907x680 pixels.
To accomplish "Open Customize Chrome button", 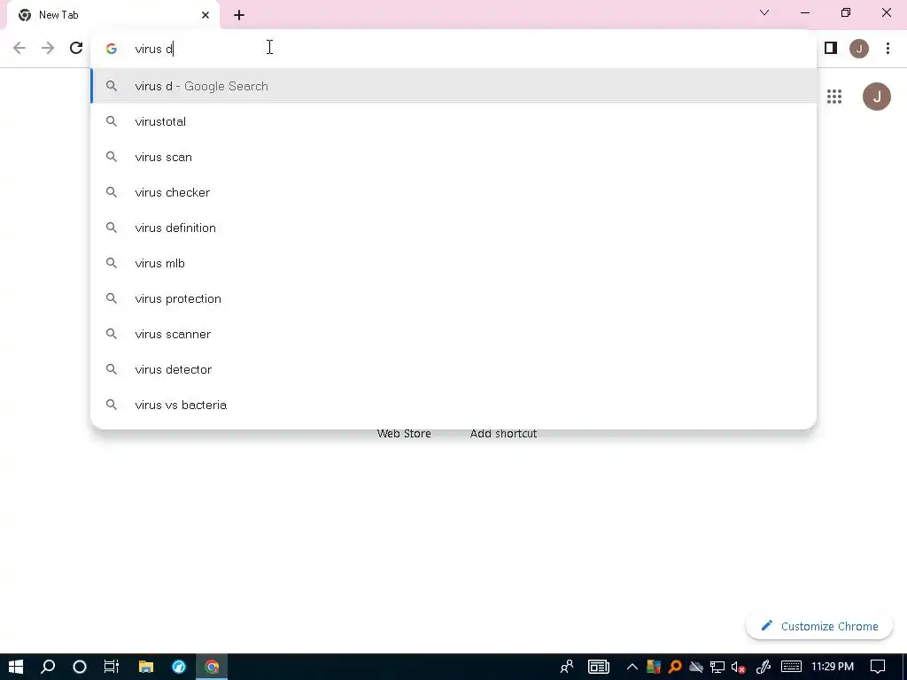I will (819, 626).
